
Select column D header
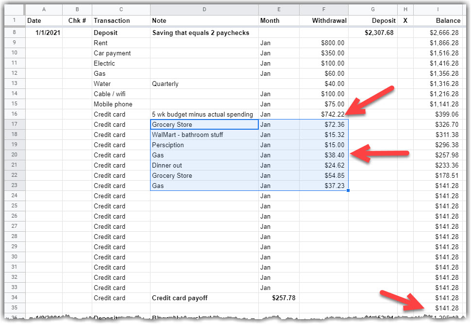204,10
